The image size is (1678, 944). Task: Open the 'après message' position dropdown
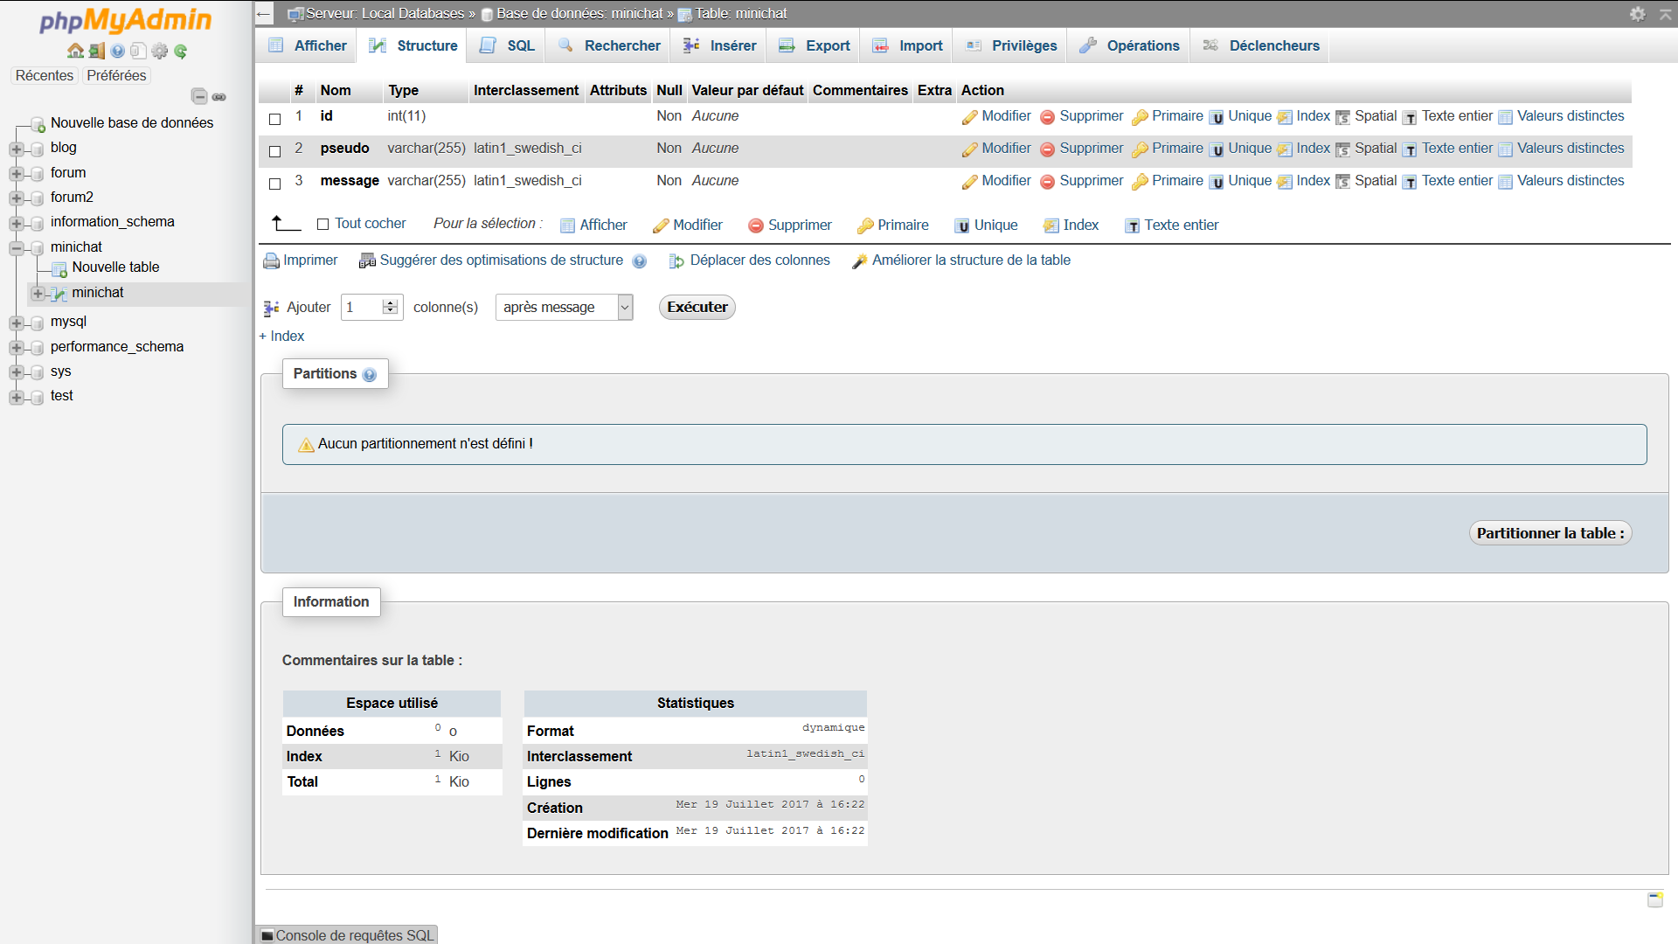click(564, 308)
